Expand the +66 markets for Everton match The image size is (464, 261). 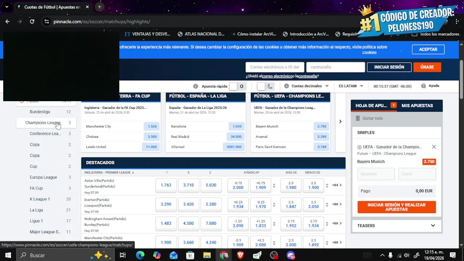(337, 204)
